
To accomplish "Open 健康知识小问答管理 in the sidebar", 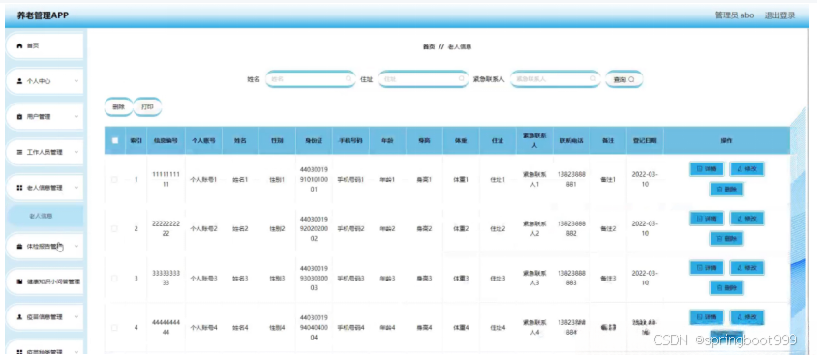I will (x=45, y=281).
